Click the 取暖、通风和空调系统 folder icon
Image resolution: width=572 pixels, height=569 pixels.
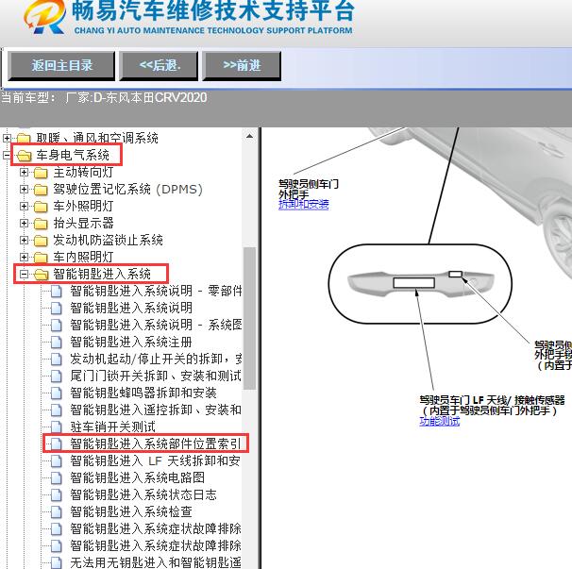(24, 139)
